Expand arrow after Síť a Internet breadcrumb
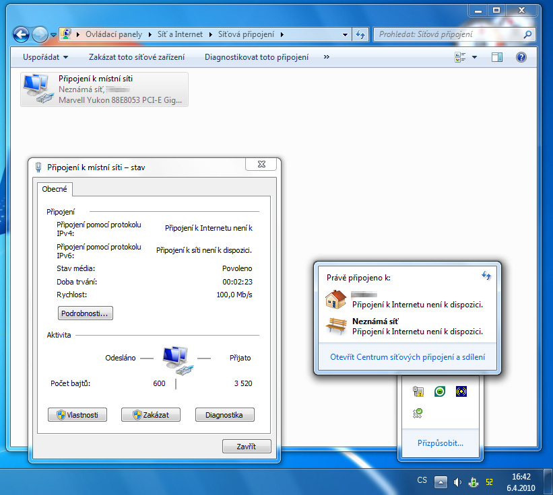The image size is (553, 495). [x=211, y=34]
